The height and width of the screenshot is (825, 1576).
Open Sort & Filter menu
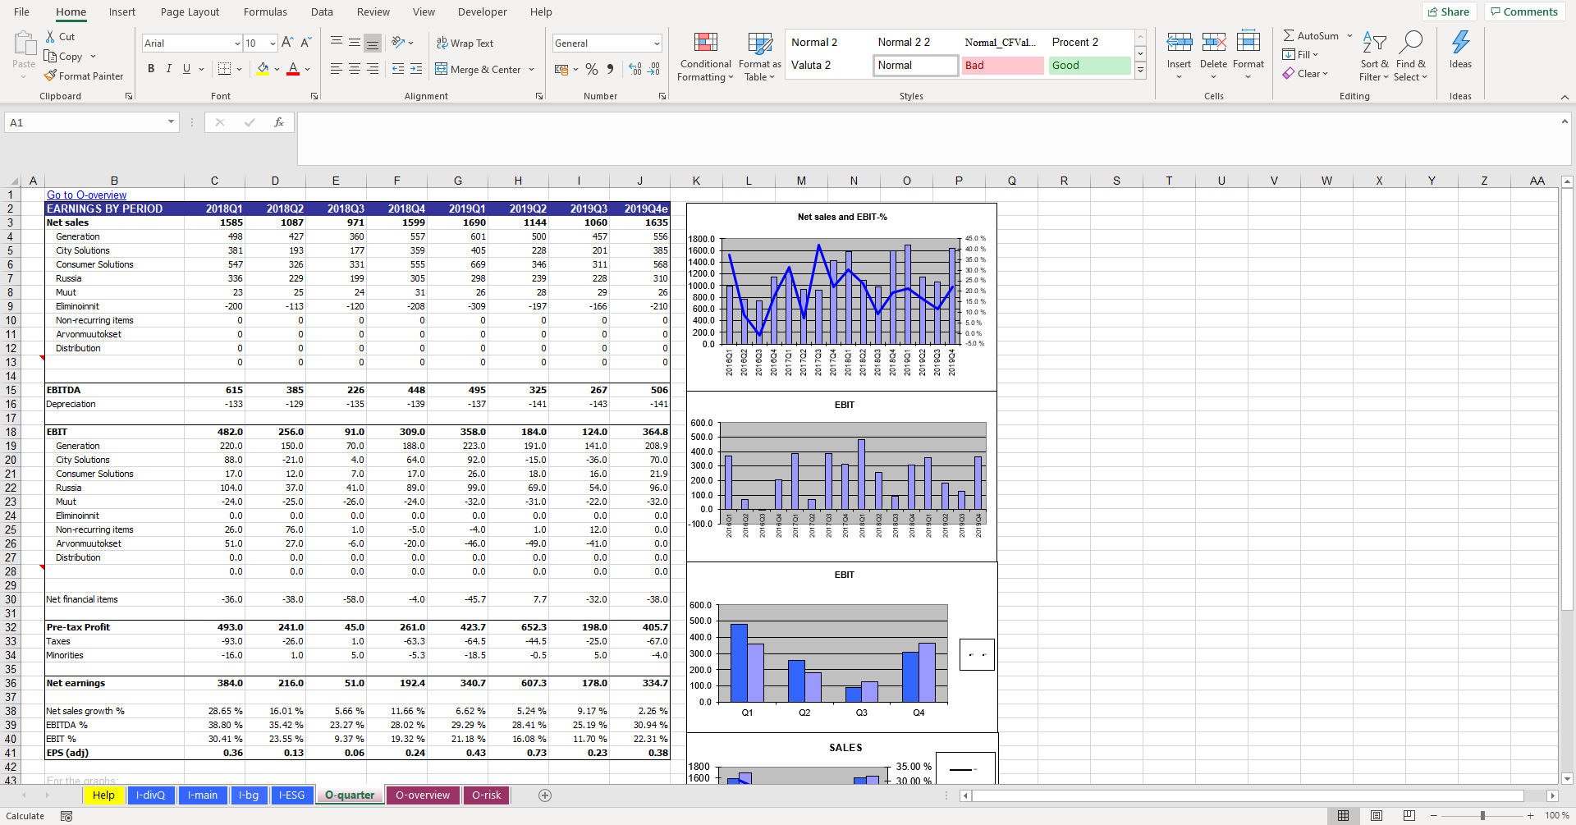[x=1374, y=57]
